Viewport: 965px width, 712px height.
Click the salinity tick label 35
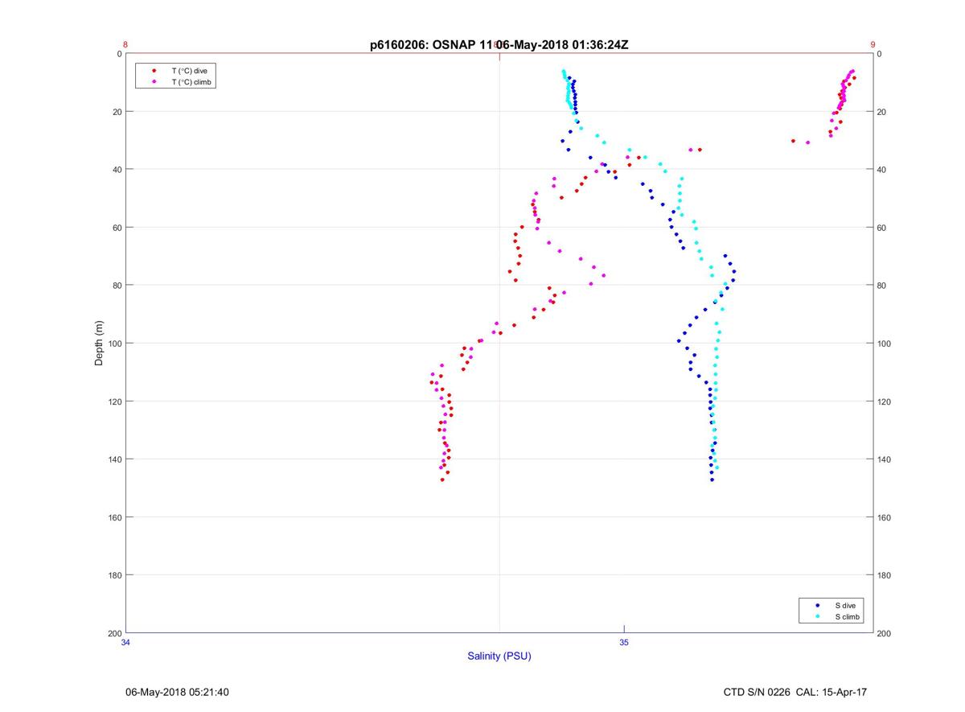point(624,642)
